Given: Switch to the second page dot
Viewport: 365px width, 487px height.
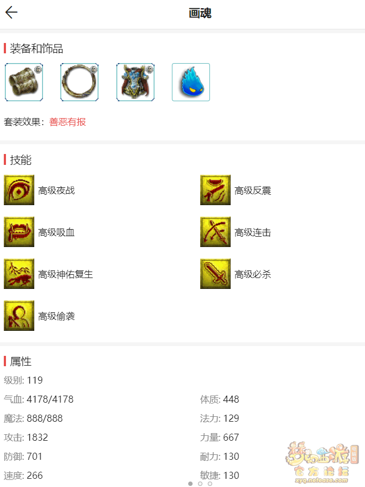Looking at the screenshot, I should (200, 484).
